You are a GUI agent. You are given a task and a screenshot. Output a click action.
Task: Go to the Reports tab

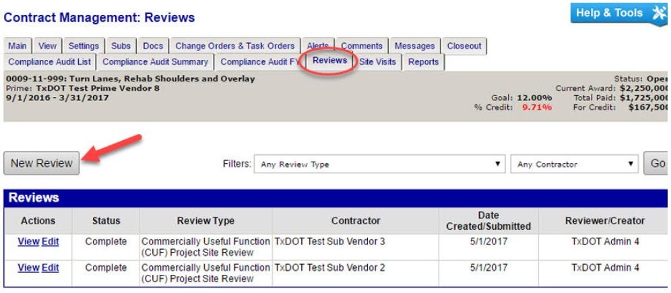tap(423, 62)
